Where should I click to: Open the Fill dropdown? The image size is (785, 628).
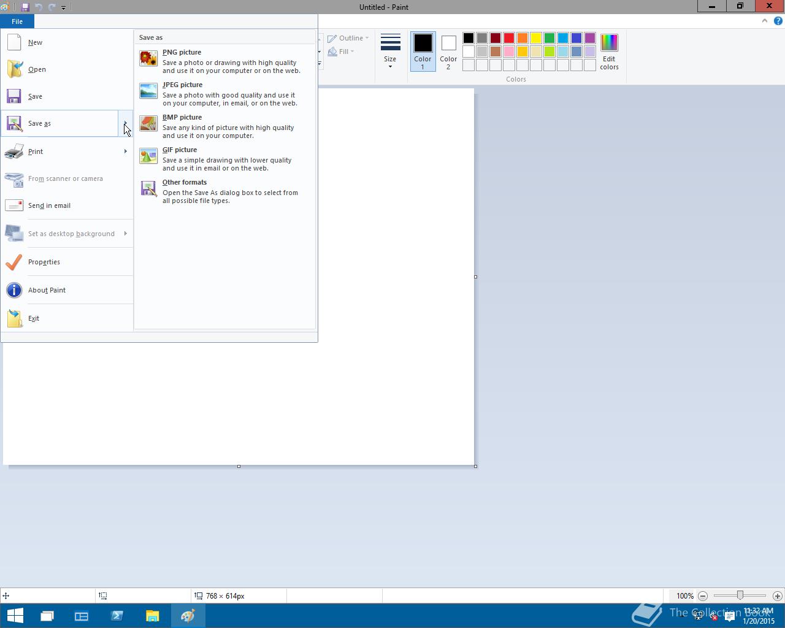(x=341, y=52)
